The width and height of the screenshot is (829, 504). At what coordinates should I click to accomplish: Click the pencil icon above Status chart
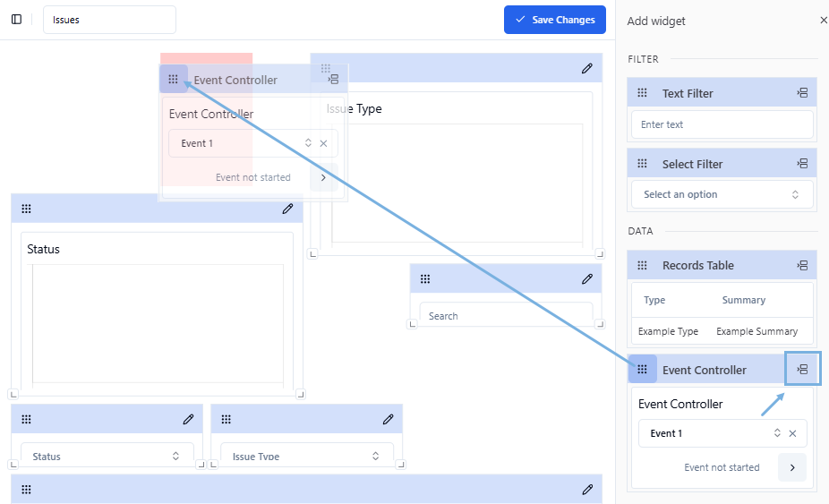click(287, 209)
